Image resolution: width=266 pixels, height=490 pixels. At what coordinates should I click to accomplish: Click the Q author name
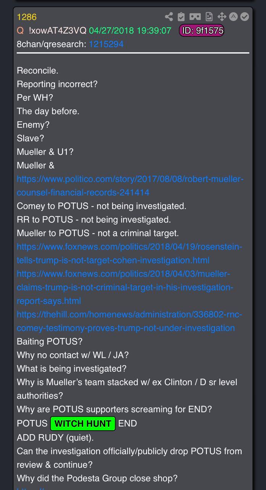20,31
